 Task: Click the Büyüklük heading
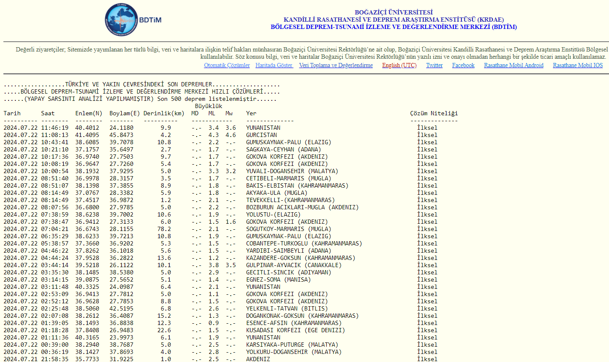(x=208, y=106)
